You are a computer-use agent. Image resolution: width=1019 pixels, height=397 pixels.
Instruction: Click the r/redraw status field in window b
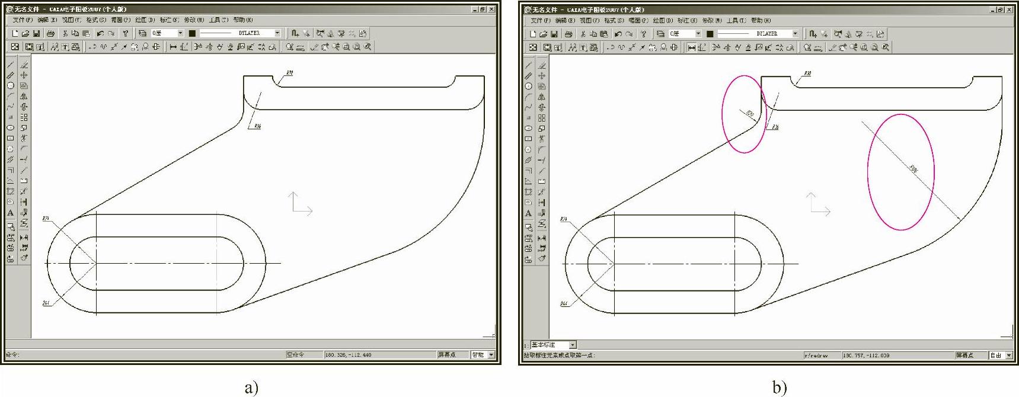pos(822,356)
